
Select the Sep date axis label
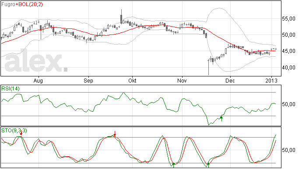(x=88, y=80)
